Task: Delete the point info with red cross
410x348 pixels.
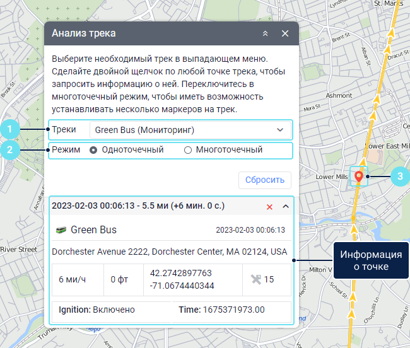Action: (x=269, y=207)
